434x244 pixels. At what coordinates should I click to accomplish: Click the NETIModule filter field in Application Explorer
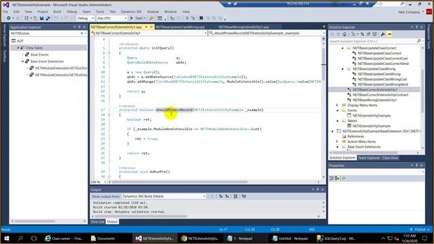point(45,33)
